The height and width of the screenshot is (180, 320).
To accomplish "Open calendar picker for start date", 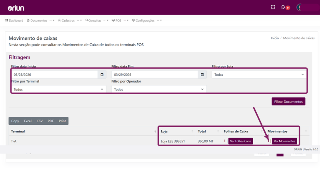I will coord(102,75).
